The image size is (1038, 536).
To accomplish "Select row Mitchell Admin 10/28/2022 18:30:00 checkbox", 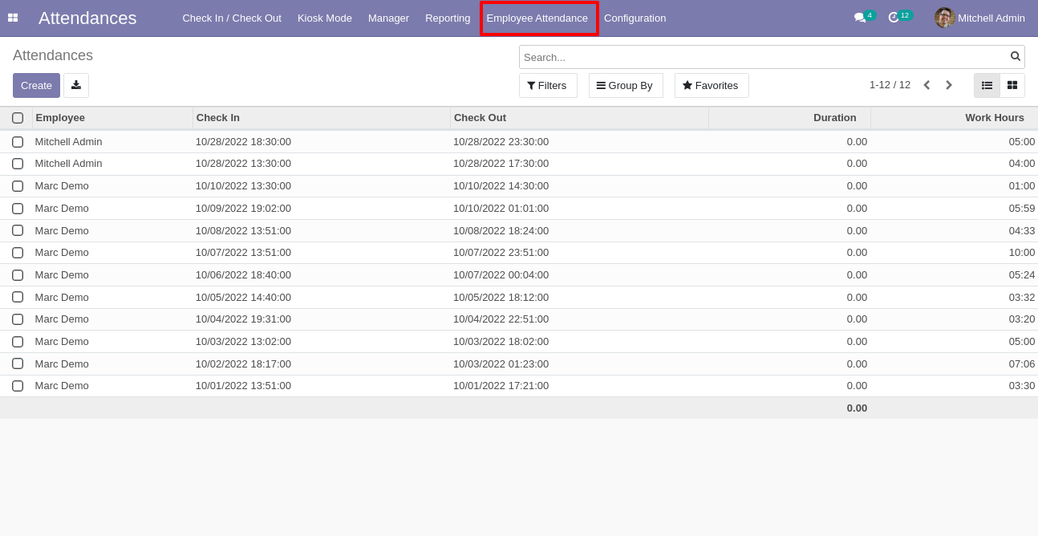I will coord(18,142).
